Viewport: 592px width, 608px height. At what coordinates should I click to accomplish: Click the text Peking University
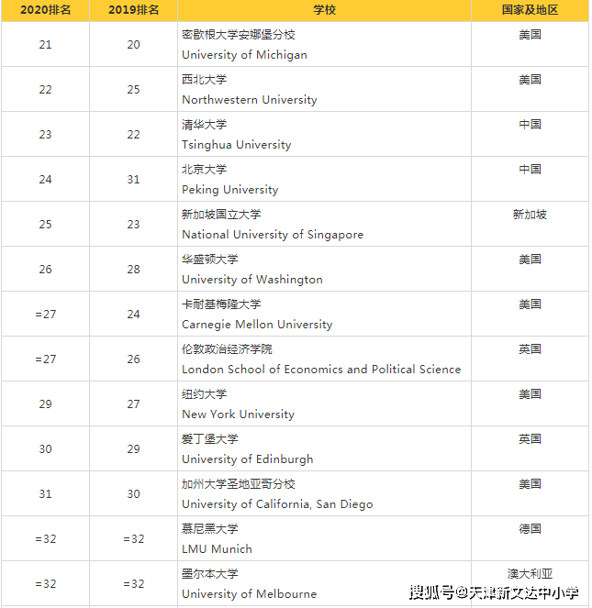pyautogui.click(x=230, y=190)
